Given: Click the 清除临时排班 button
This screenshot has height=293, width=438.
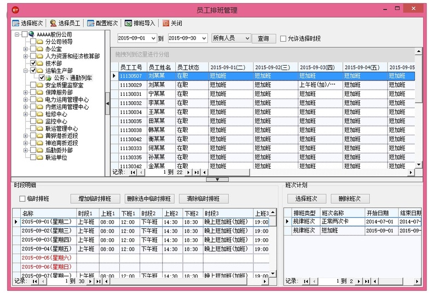Looking at the screenshot, I should [204, 199].
